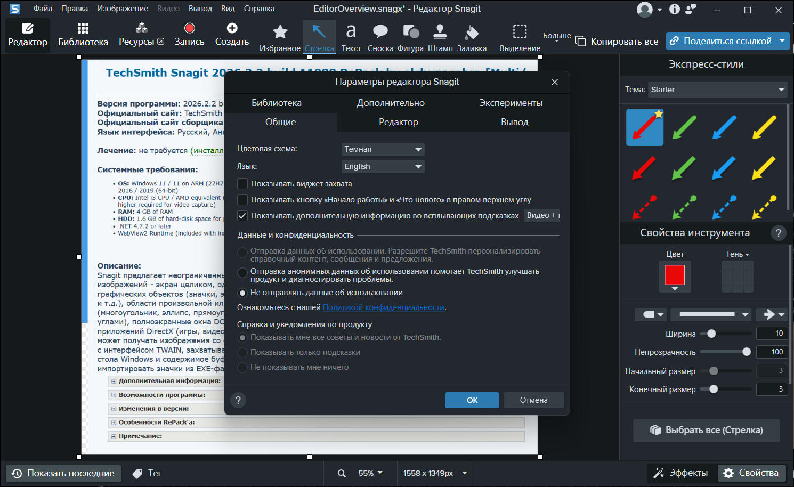Viewport: 794px width, 487px height.
Task: Open the Эффекты (Effects) panel
Action: tap(681, 473)
